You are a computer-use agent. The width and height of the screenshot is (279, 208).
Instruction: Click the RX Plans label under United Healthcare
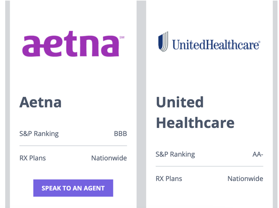pos(169,178)
